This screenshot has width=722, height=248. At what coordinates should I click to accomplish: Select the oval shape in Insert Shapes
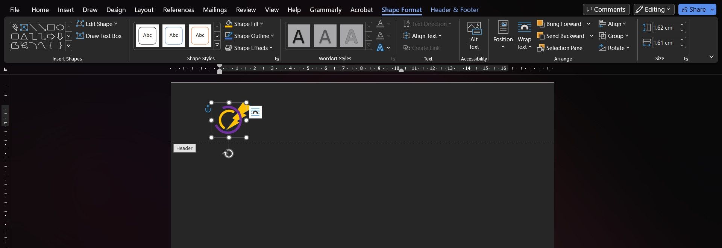click(60, 27)
